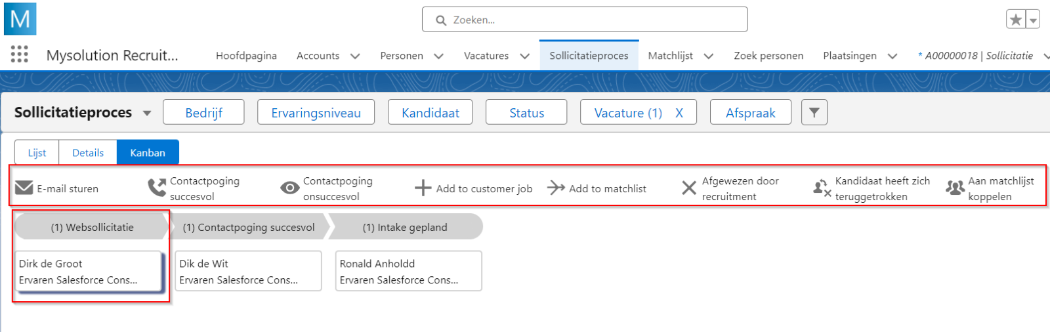
Task: Open the filter funnel button
Action: click(814, 112)
